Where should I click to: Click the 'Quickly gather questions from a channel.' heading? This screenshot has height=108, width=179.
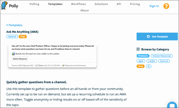point(37,82)
